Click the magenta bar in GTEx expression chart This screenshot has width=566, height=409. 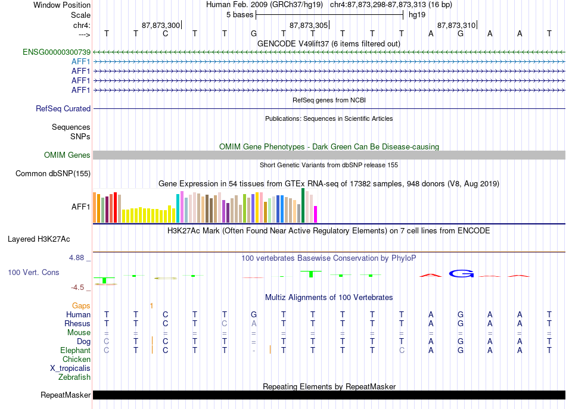(316, 214)
